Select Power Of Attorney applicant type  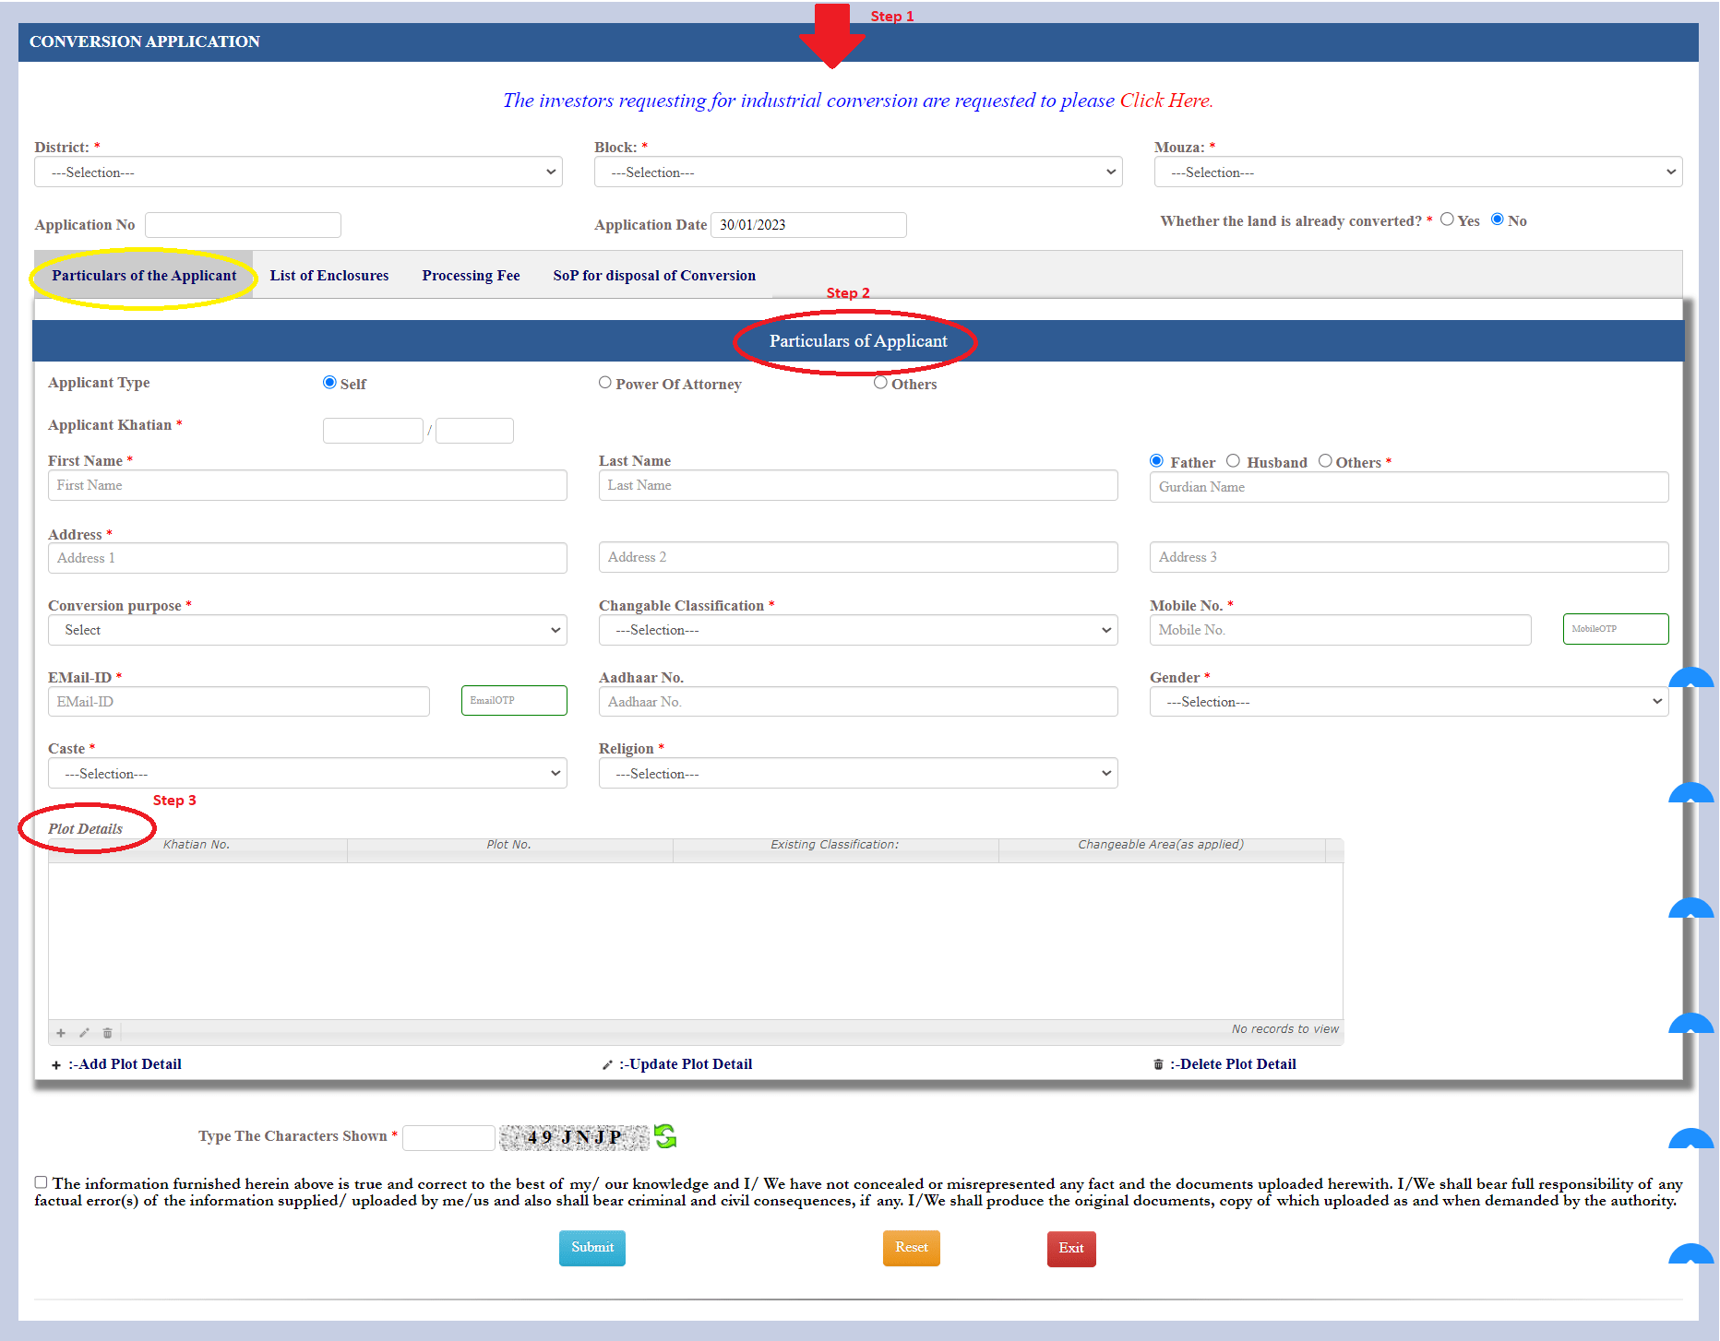605,382
